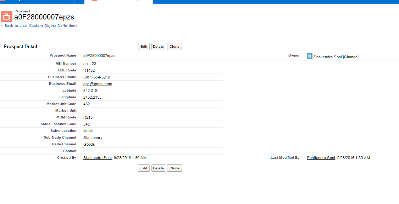The width and height of the screenshot is (399, 204).
Task: Open the Custom Object Definitions link
Action: coord(53,25)
